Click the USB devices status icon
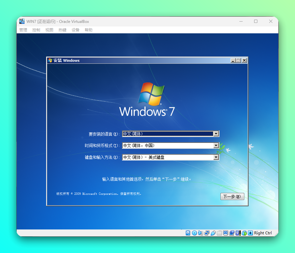Screen dimensions: 295x253 tap(213, 233)
